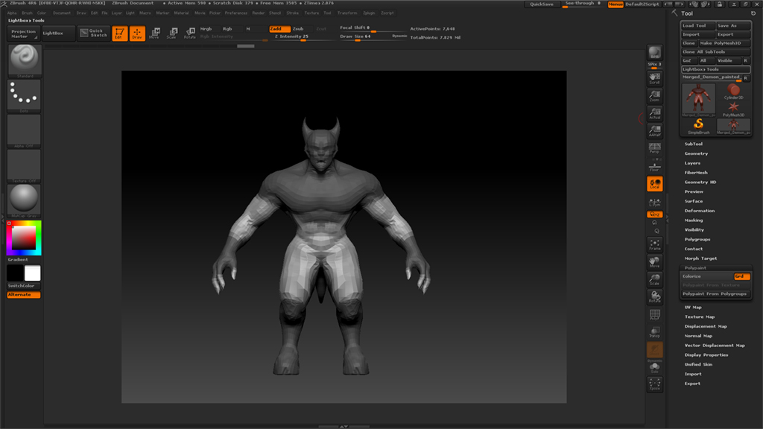The height and width of the screenshot is (429, 763).
Task: Select the Draw mode button
Action: [137, 33]
